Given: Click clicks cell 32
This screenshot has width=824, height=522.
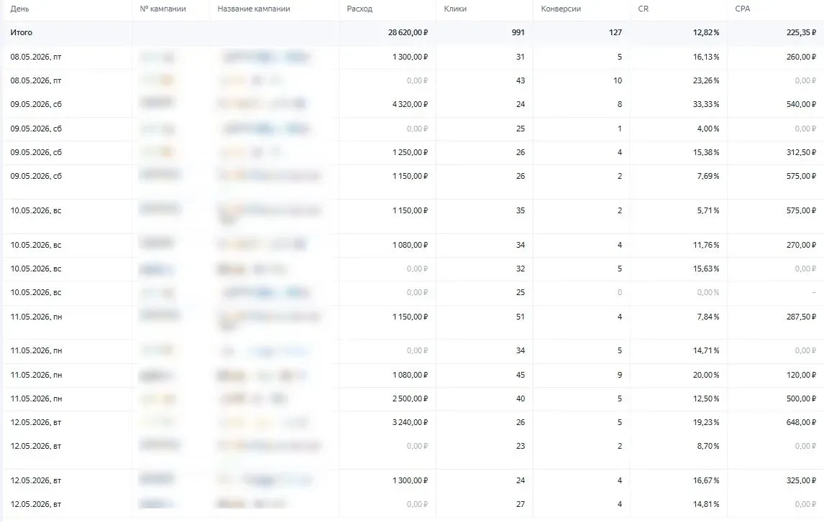Looking at the screenshot, I should click(x=521, y=269).
